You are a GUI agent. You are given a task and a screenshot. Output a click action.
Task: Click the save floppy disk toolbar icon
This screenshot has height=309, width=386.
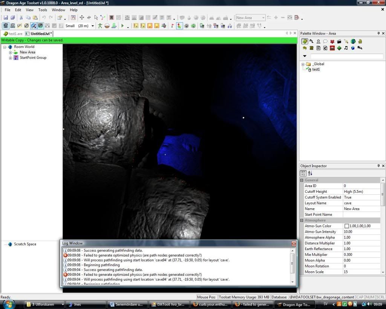(6, 18)
